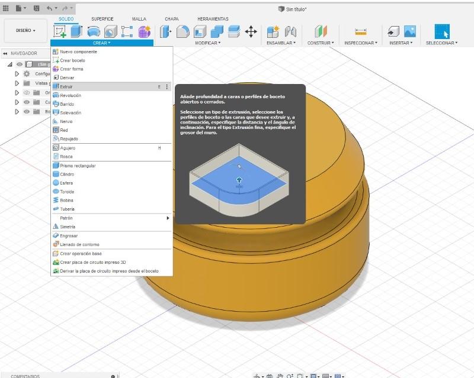
Task: Open the data panel grid icon
Action: (x=6, y=8)
